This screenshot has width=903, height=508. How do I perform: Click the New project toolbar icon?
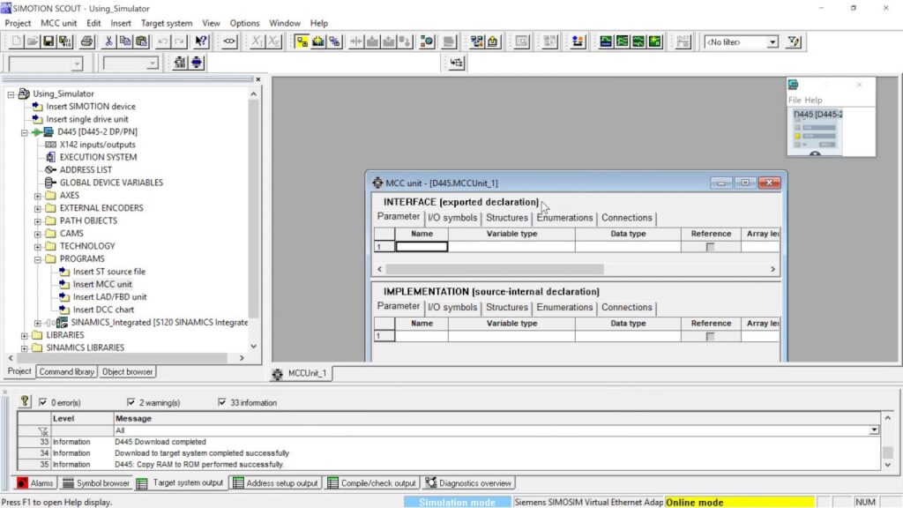[x=16, y=41]
